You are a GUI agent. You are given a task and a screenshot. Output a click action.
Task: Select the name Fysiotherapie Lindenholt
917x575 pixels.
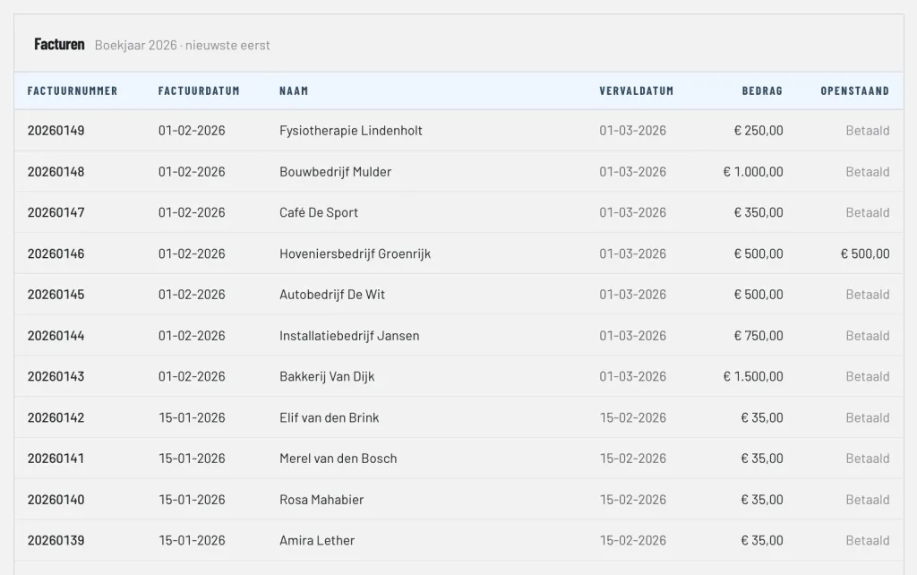[x=351, y=131]
